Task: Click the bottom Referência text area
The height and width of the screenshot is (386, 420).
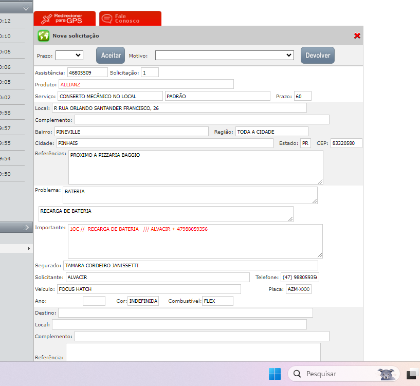Action: click(193, 352)
